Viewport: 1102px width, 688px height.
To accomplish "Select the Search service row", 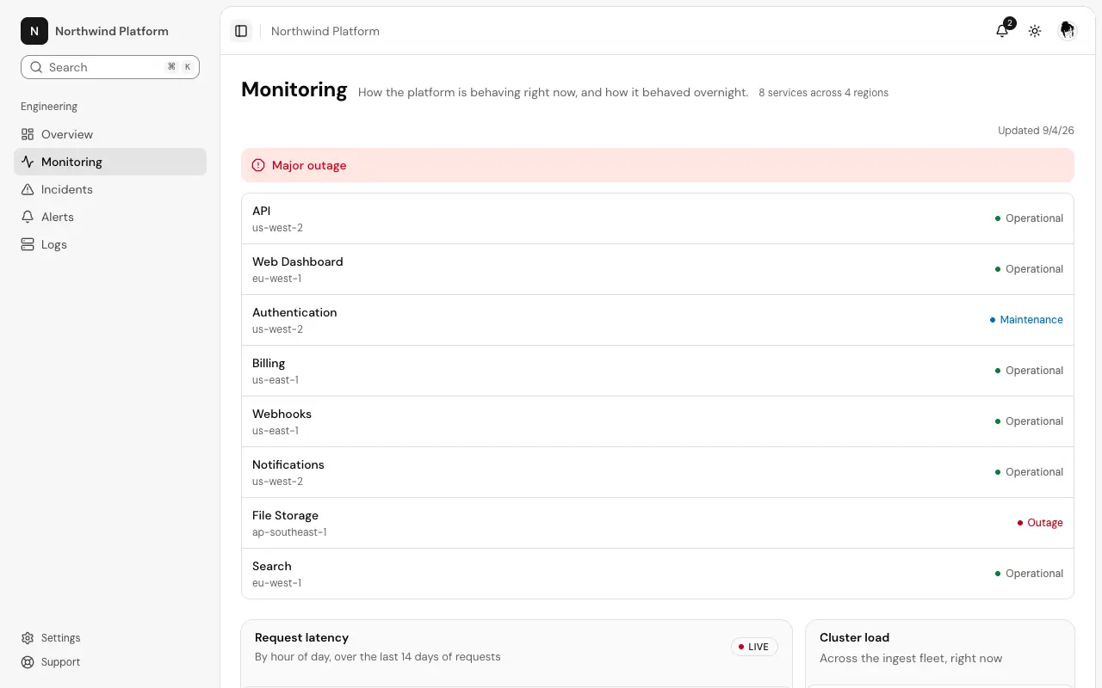I will click(x=658, y=574).
